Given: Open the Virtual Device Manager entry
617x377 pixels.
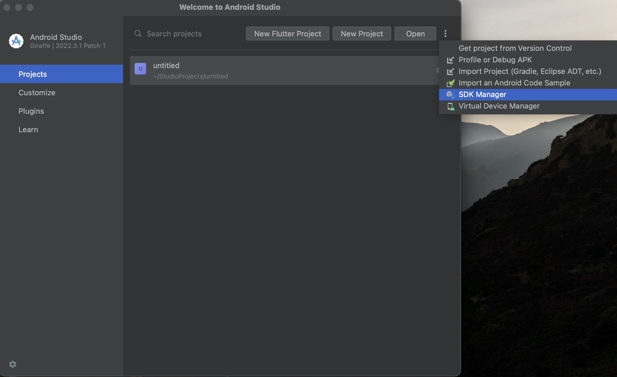Looking at the screenshot, I should (x=499, y=106).
